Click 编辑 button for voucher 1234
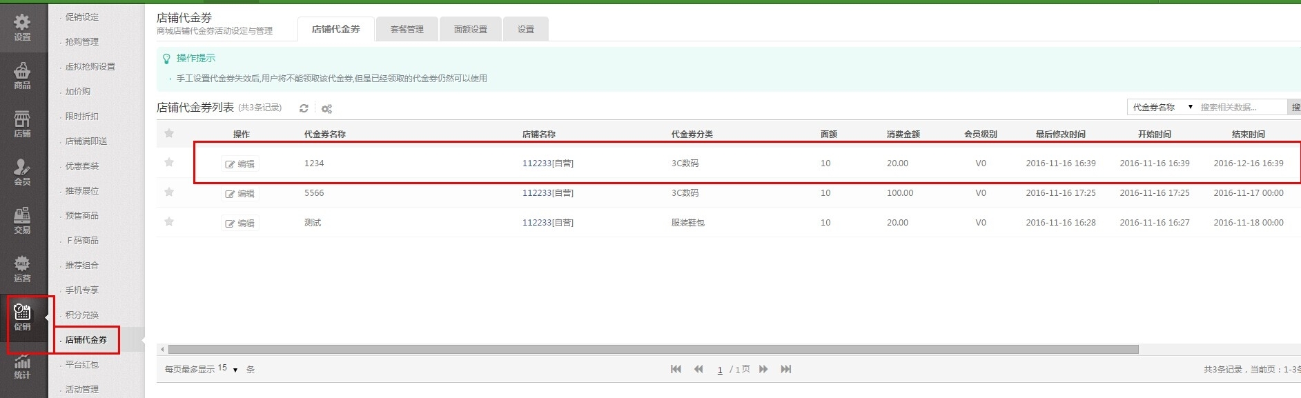This screenshot has width=1301, height=398. tap(240, 164)
